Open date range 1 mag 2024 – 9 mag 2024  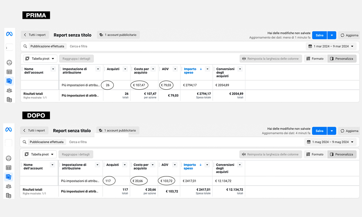click(331, 142)
